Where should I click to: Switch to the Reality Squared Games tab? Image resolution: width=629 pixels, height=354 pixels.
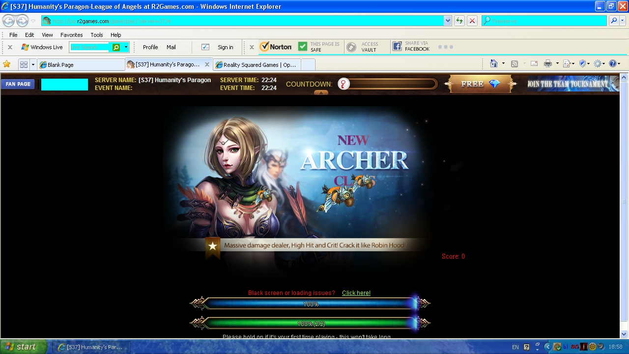coord(256,65)
